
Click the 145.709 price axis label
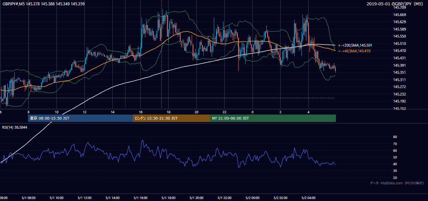400,7
